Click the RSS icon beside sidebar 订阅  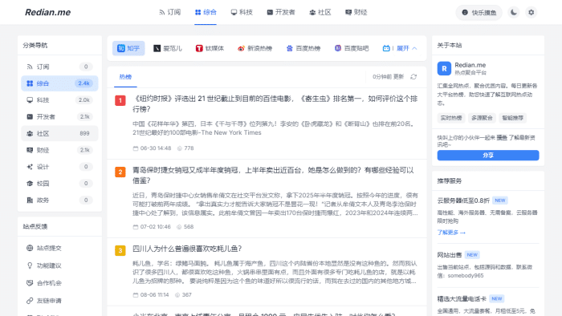30,67
